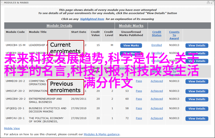Click the 'Module Code' column header in top table

pyautogui.click(x=15, y=32)
